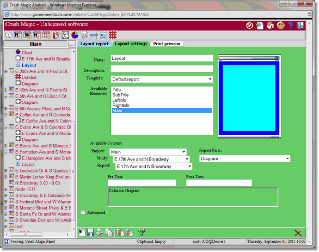The height and width of the screenshot is (252, 319).
Task: Click into the Post-Text field
Action: pyautogui.click(x=219, y=183)
